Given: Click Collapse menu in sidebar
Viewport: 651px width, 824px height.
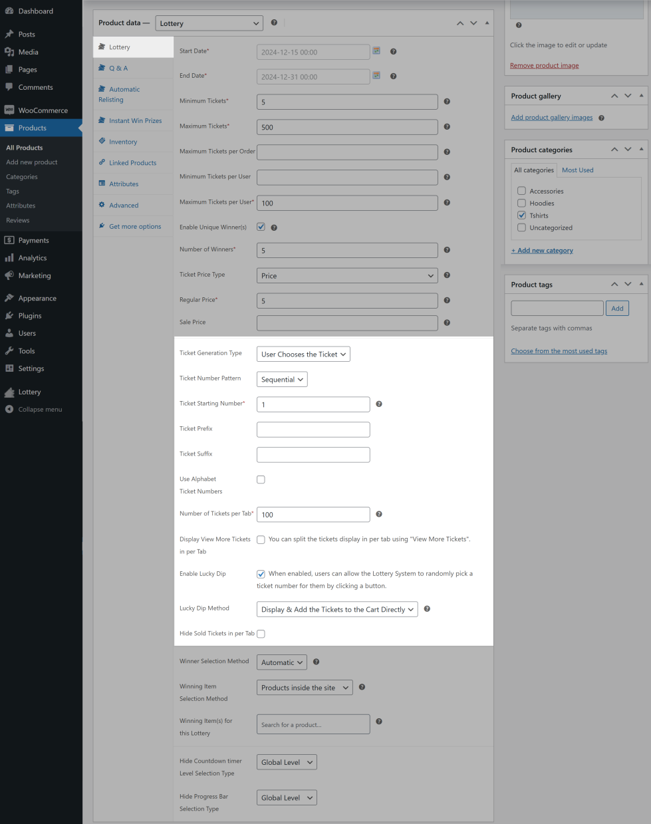Looking at the screenshot, I should pos(40,409).
